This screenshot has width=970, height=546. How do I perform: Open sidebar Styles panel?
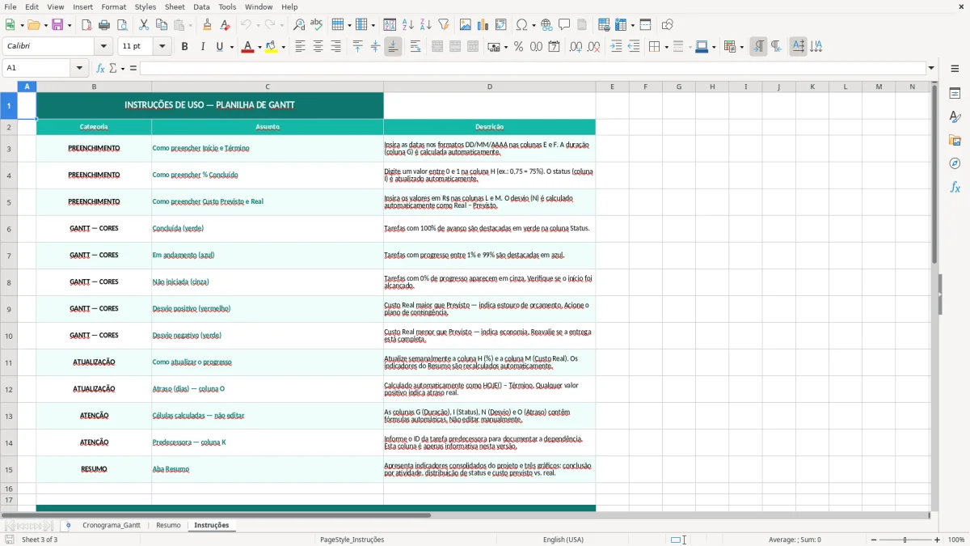[955, 117]
